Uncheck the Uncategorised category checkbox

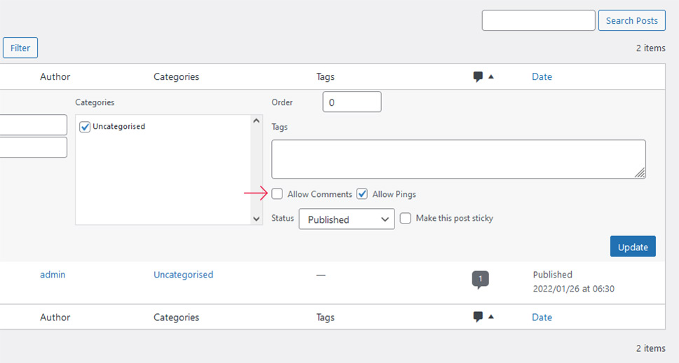[85, 126]
